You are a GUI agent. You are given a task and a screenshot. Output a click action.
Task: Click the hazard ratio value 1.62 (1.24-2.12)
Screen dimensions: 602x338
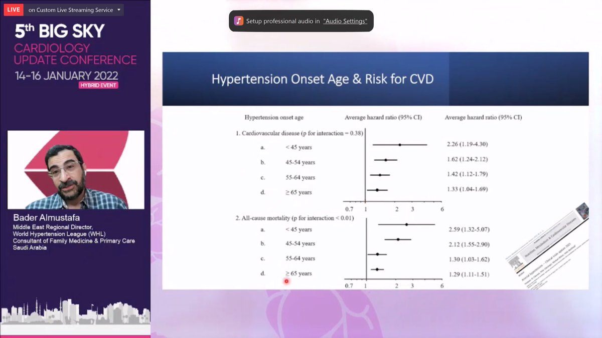click(x=467, y=159)
